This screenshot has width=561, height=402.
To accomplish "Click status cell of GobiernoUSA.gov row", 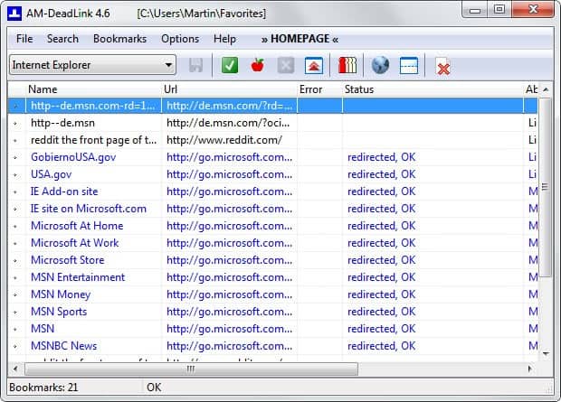I will click(x=433, y=157).
